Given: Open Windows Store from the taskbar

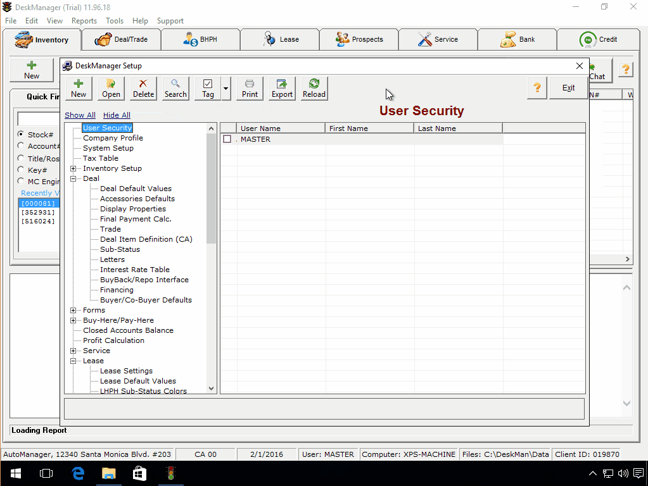Looking at the screenshot, I should [140, 473].
